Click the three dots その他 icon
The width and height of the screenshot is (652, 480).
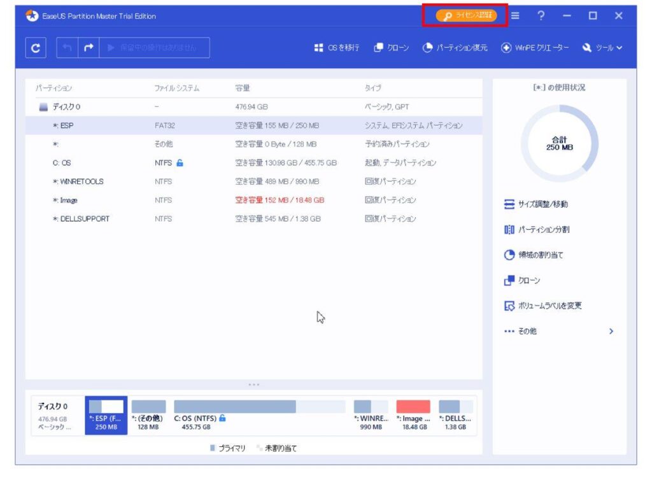[x=509, y=331]
